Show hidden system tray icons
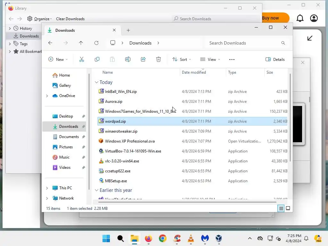Viewport: 328px width, 246px height. click(250, 238)
